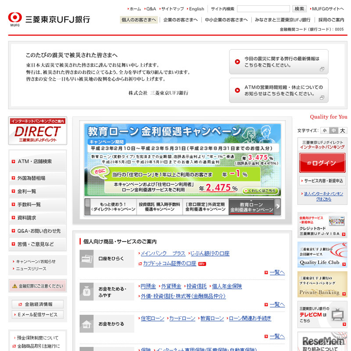Click the red arrow icon beside 金利一覧
The image size is (351, 351).
[x=14, y=191]
